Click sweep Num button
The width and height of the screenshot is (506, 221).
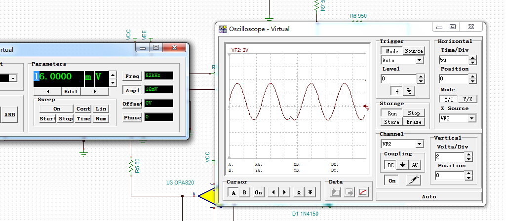(101, 119)
